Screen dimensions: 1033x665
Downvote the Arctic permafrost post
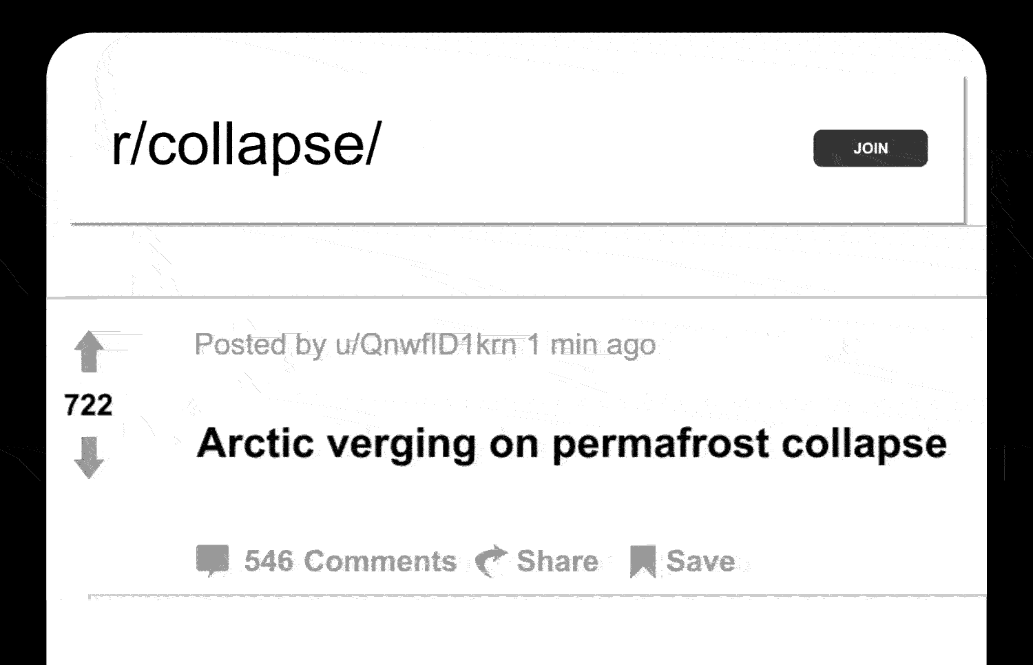(x=87, y=456)
